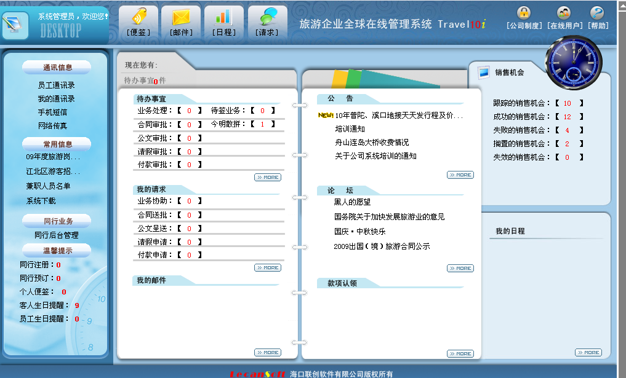This screenshot has width=626, height=378.
Task: Click MORE under 我的日程
Action: tap(588, 352)
